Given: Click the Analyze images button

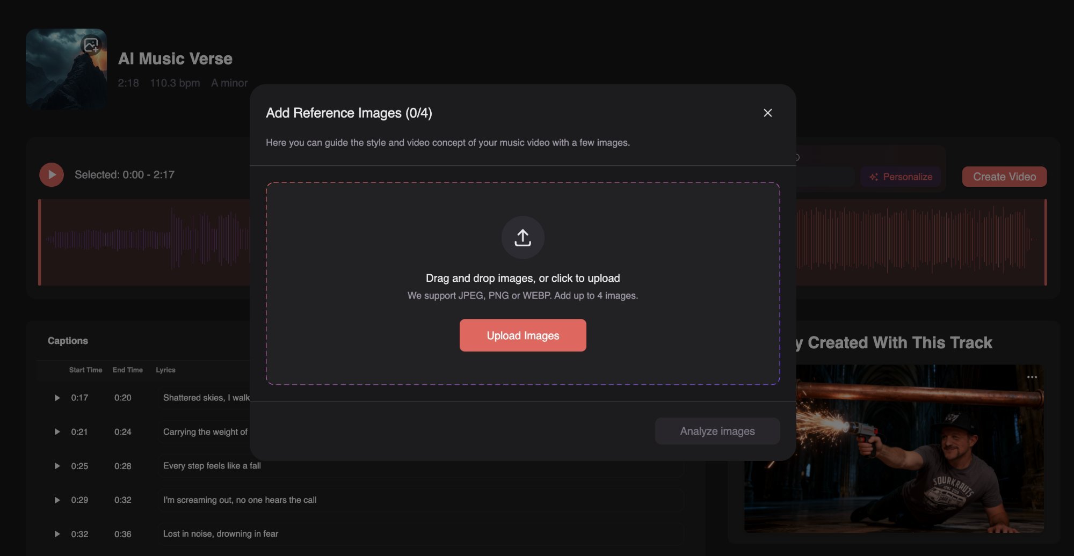Looking at the screenshot, I should [717, 430].
